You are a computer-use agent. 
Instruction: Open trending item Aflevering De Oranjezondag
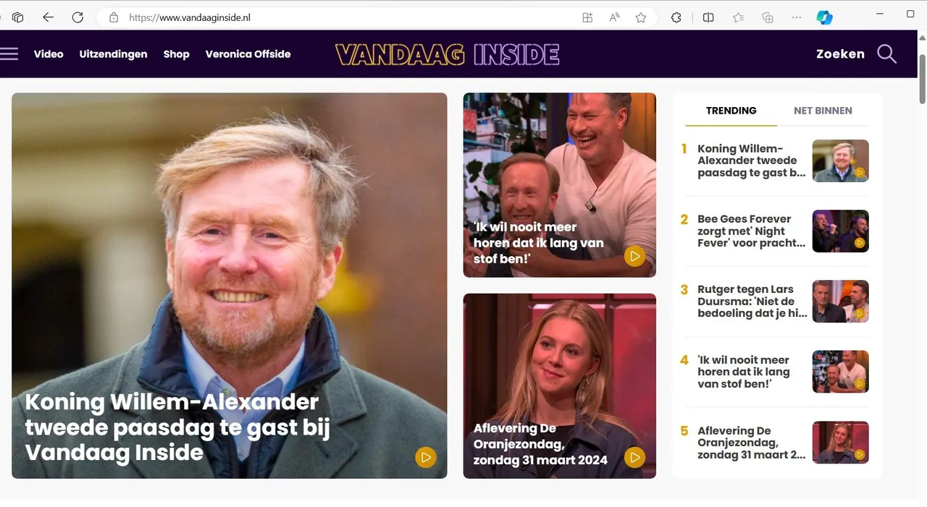point(752,443)
